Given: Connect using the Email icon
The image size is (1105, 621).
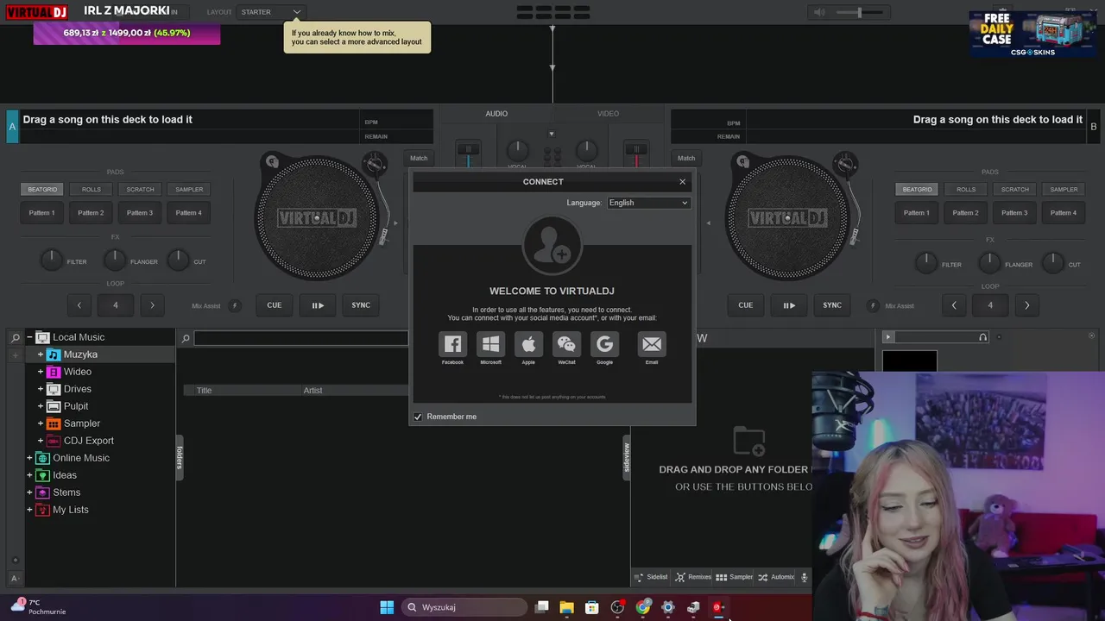Looking at the screenshot, I should coord(652,344).
